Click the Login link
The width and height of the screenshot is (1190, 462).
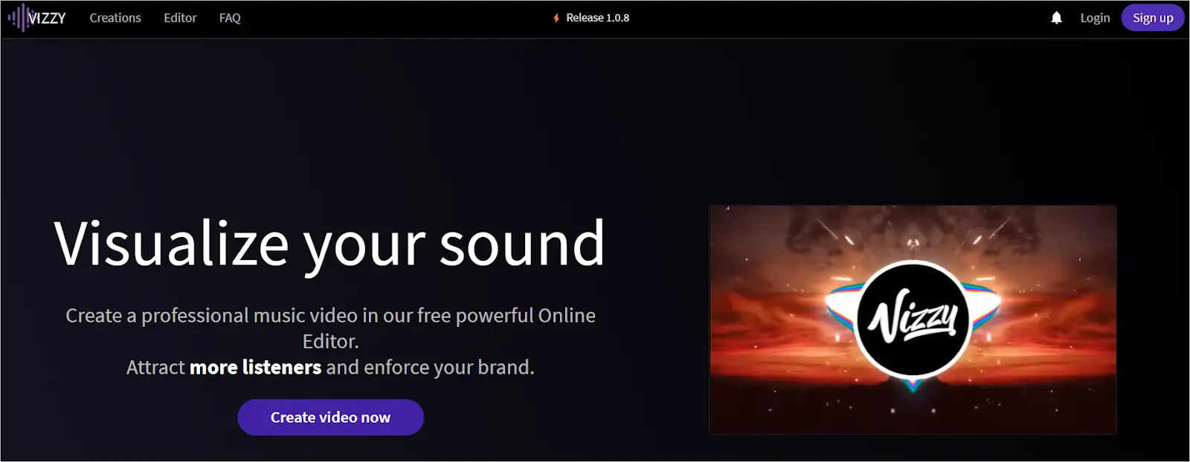tap(1095, 18)
